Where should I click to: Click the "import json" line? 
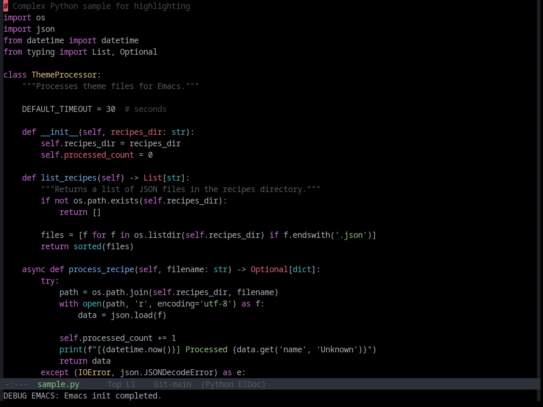29,29
